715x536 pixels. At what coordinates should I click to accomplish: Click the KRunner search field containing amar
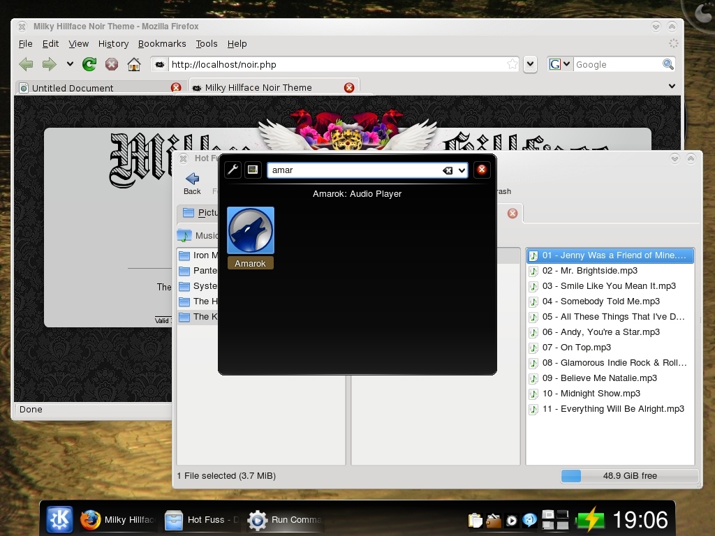tap(355, 170)
